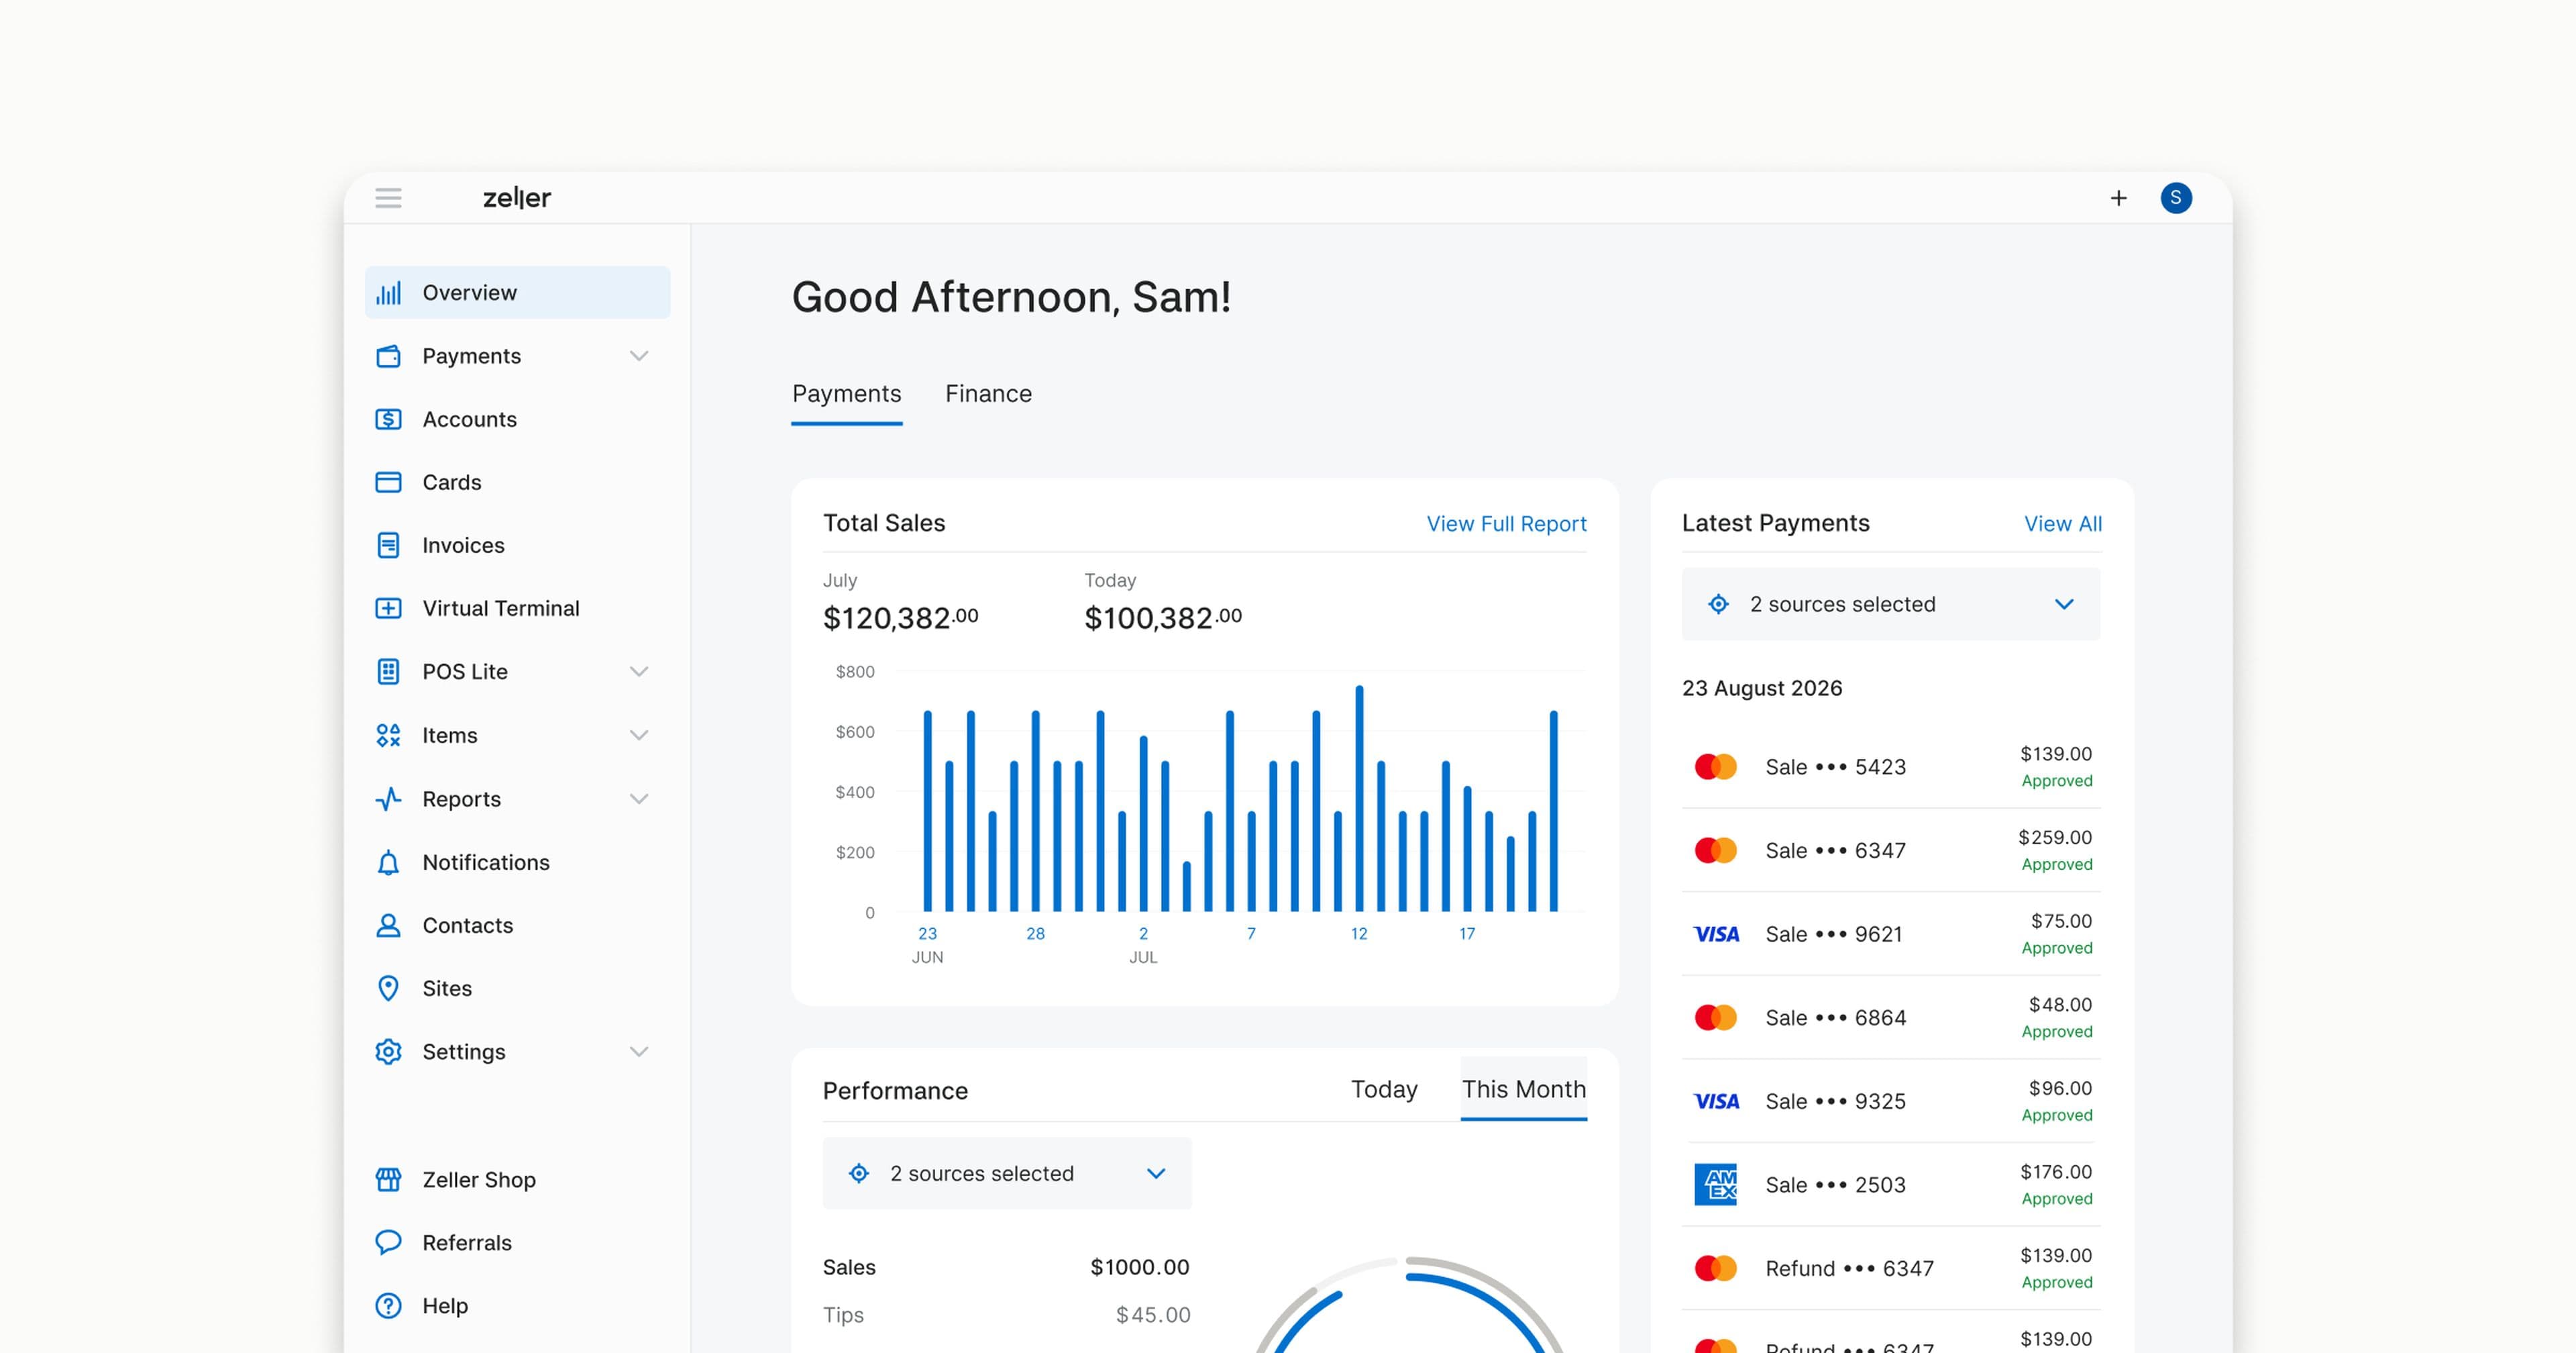This screenshot has width=2576, height=1353.
Task: Open the S user avatar
Action: (x=2175, y=198)
